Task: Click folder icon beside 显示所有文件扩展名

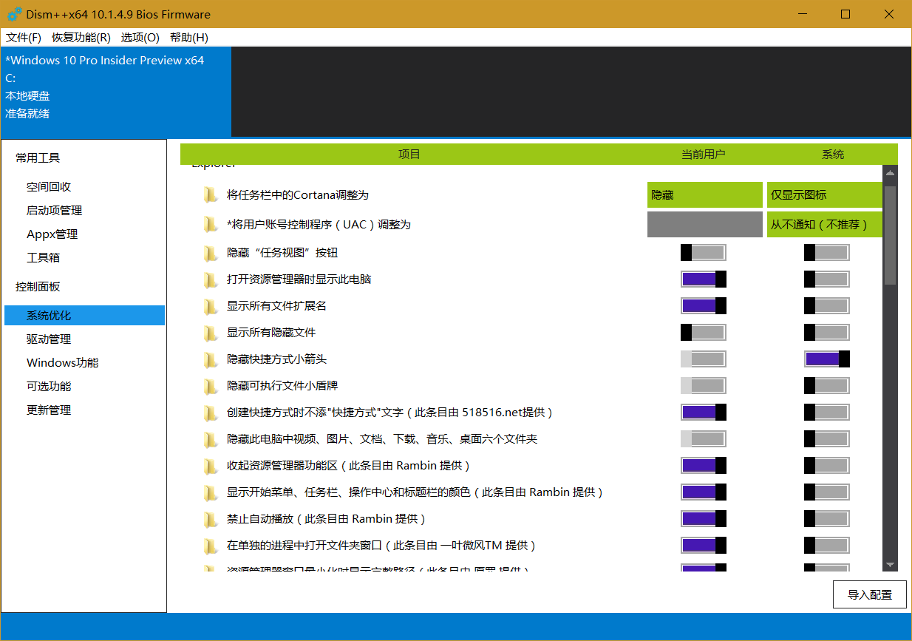Action: 211,306
